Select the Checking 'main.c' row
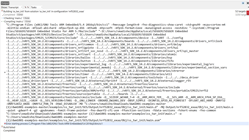Viewport: 249px width, 140px height. coord(14,18)
